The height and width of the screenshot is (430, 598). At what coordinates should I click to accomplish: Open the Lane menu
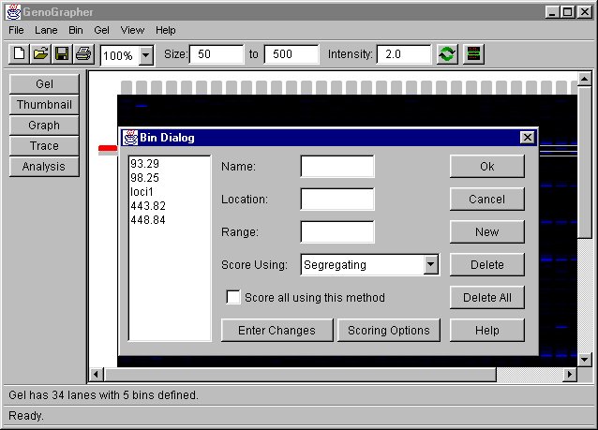tap(46, 30)
